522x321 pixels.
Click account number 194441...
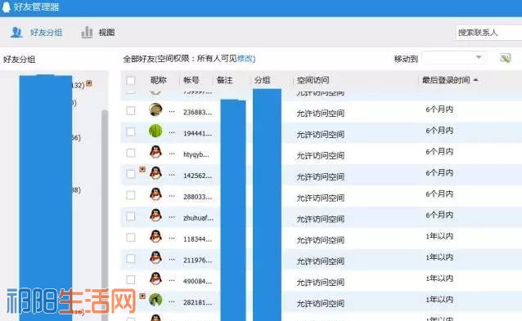(x=197, y=134)
